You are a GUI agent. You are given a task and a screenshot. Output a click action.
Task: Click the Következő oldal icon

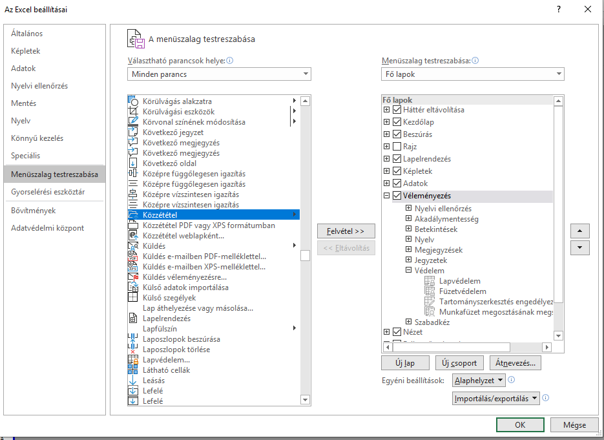pyautogui.click(x=133, y=163)
